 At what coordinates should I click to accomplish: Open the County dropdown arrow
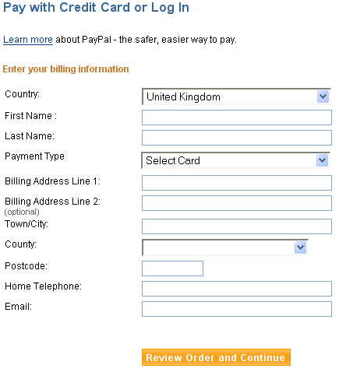tap(300, 247)
